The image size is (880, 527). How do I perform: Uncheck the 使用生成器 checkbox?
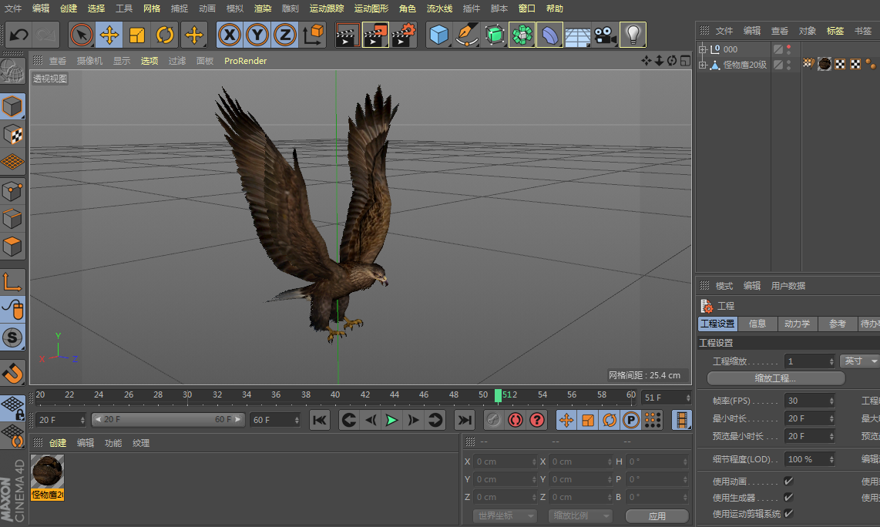[x=788, y=497]
